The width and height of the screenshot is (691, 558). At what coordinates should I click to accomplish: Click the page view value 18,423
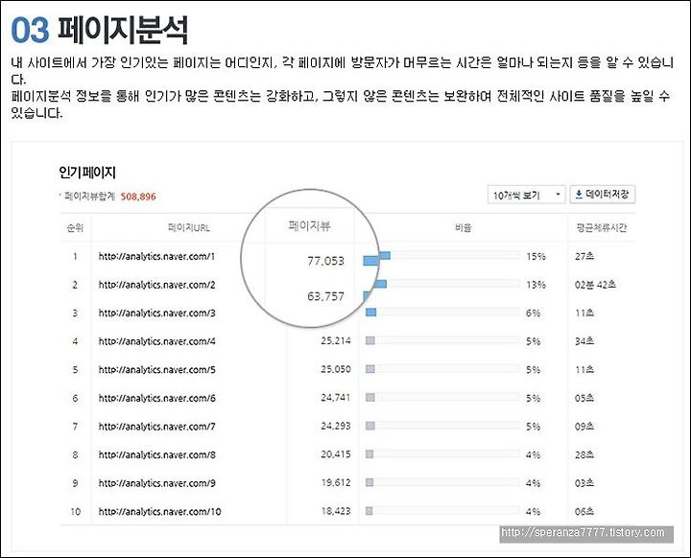tap(336, 511)
